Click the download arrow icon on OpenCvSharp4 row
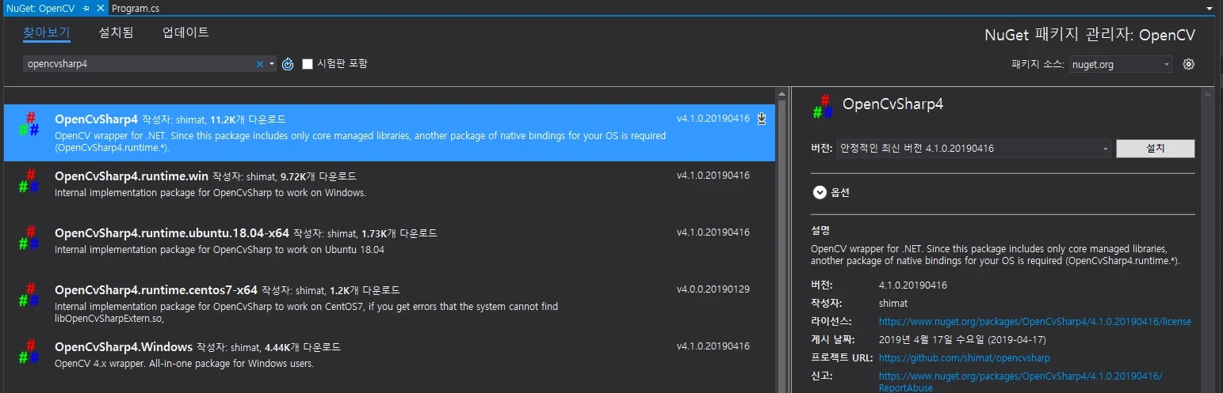The width and height of the screenshot is (1223, 393). (x=762, y=119)
